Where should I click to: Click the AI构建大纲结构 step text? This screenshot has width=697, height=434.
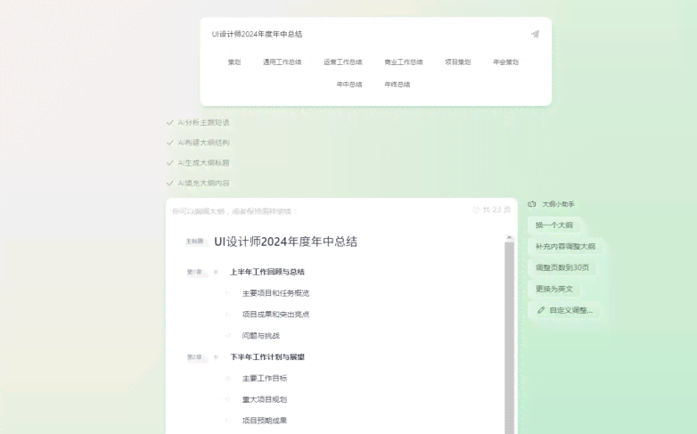203,143
